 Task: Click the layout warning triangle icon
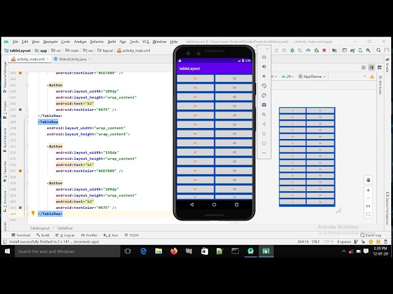372,77
